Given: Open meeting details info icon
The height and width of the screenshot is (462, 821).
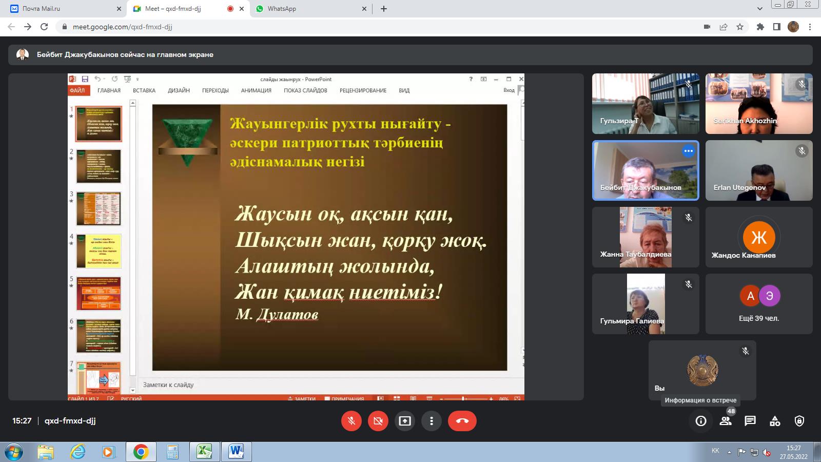Looking at the screenshot, I should [701, 421].
